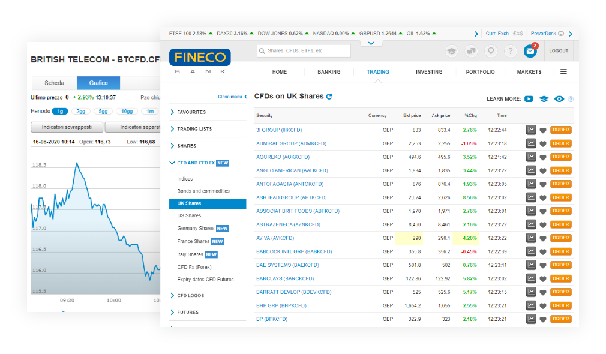The height and width of the screenshot is (354, 606).
Task: Click ORDER button for 3I GROUP
Action: [560, 130]
